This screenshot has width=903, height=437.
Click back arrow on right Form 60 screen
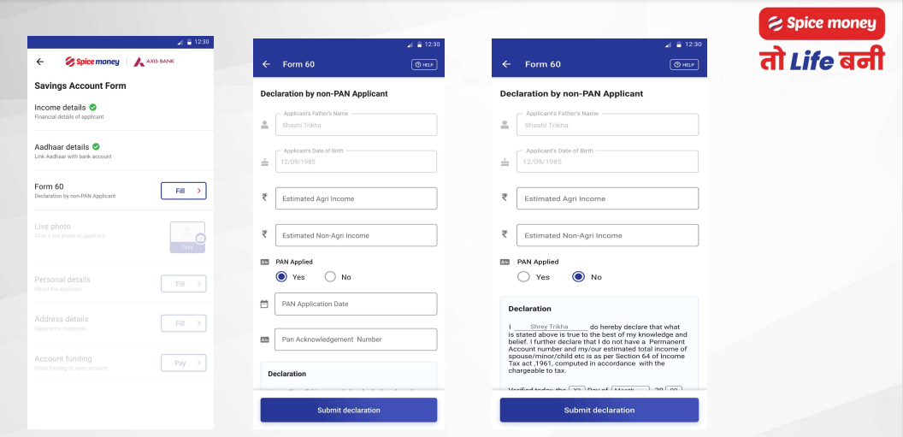coord(506,64)
